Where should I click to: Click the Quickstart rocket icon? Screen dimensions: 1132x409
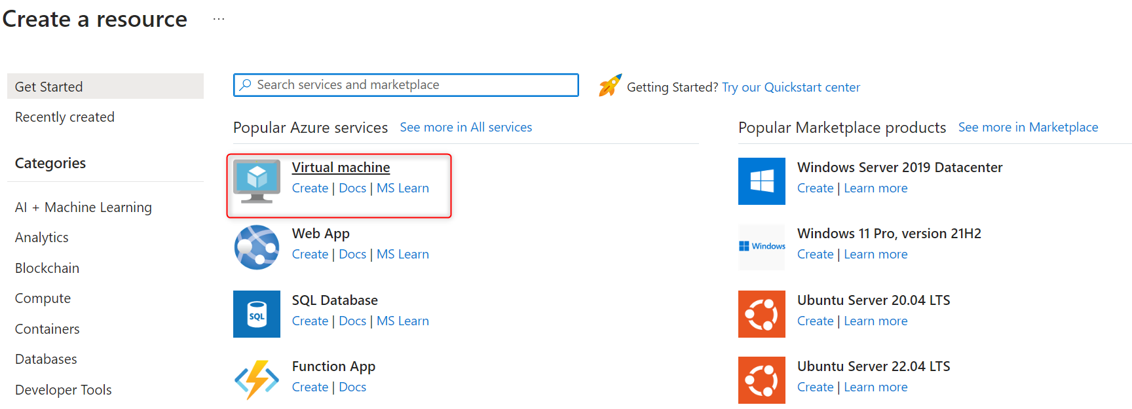(610, 86)
